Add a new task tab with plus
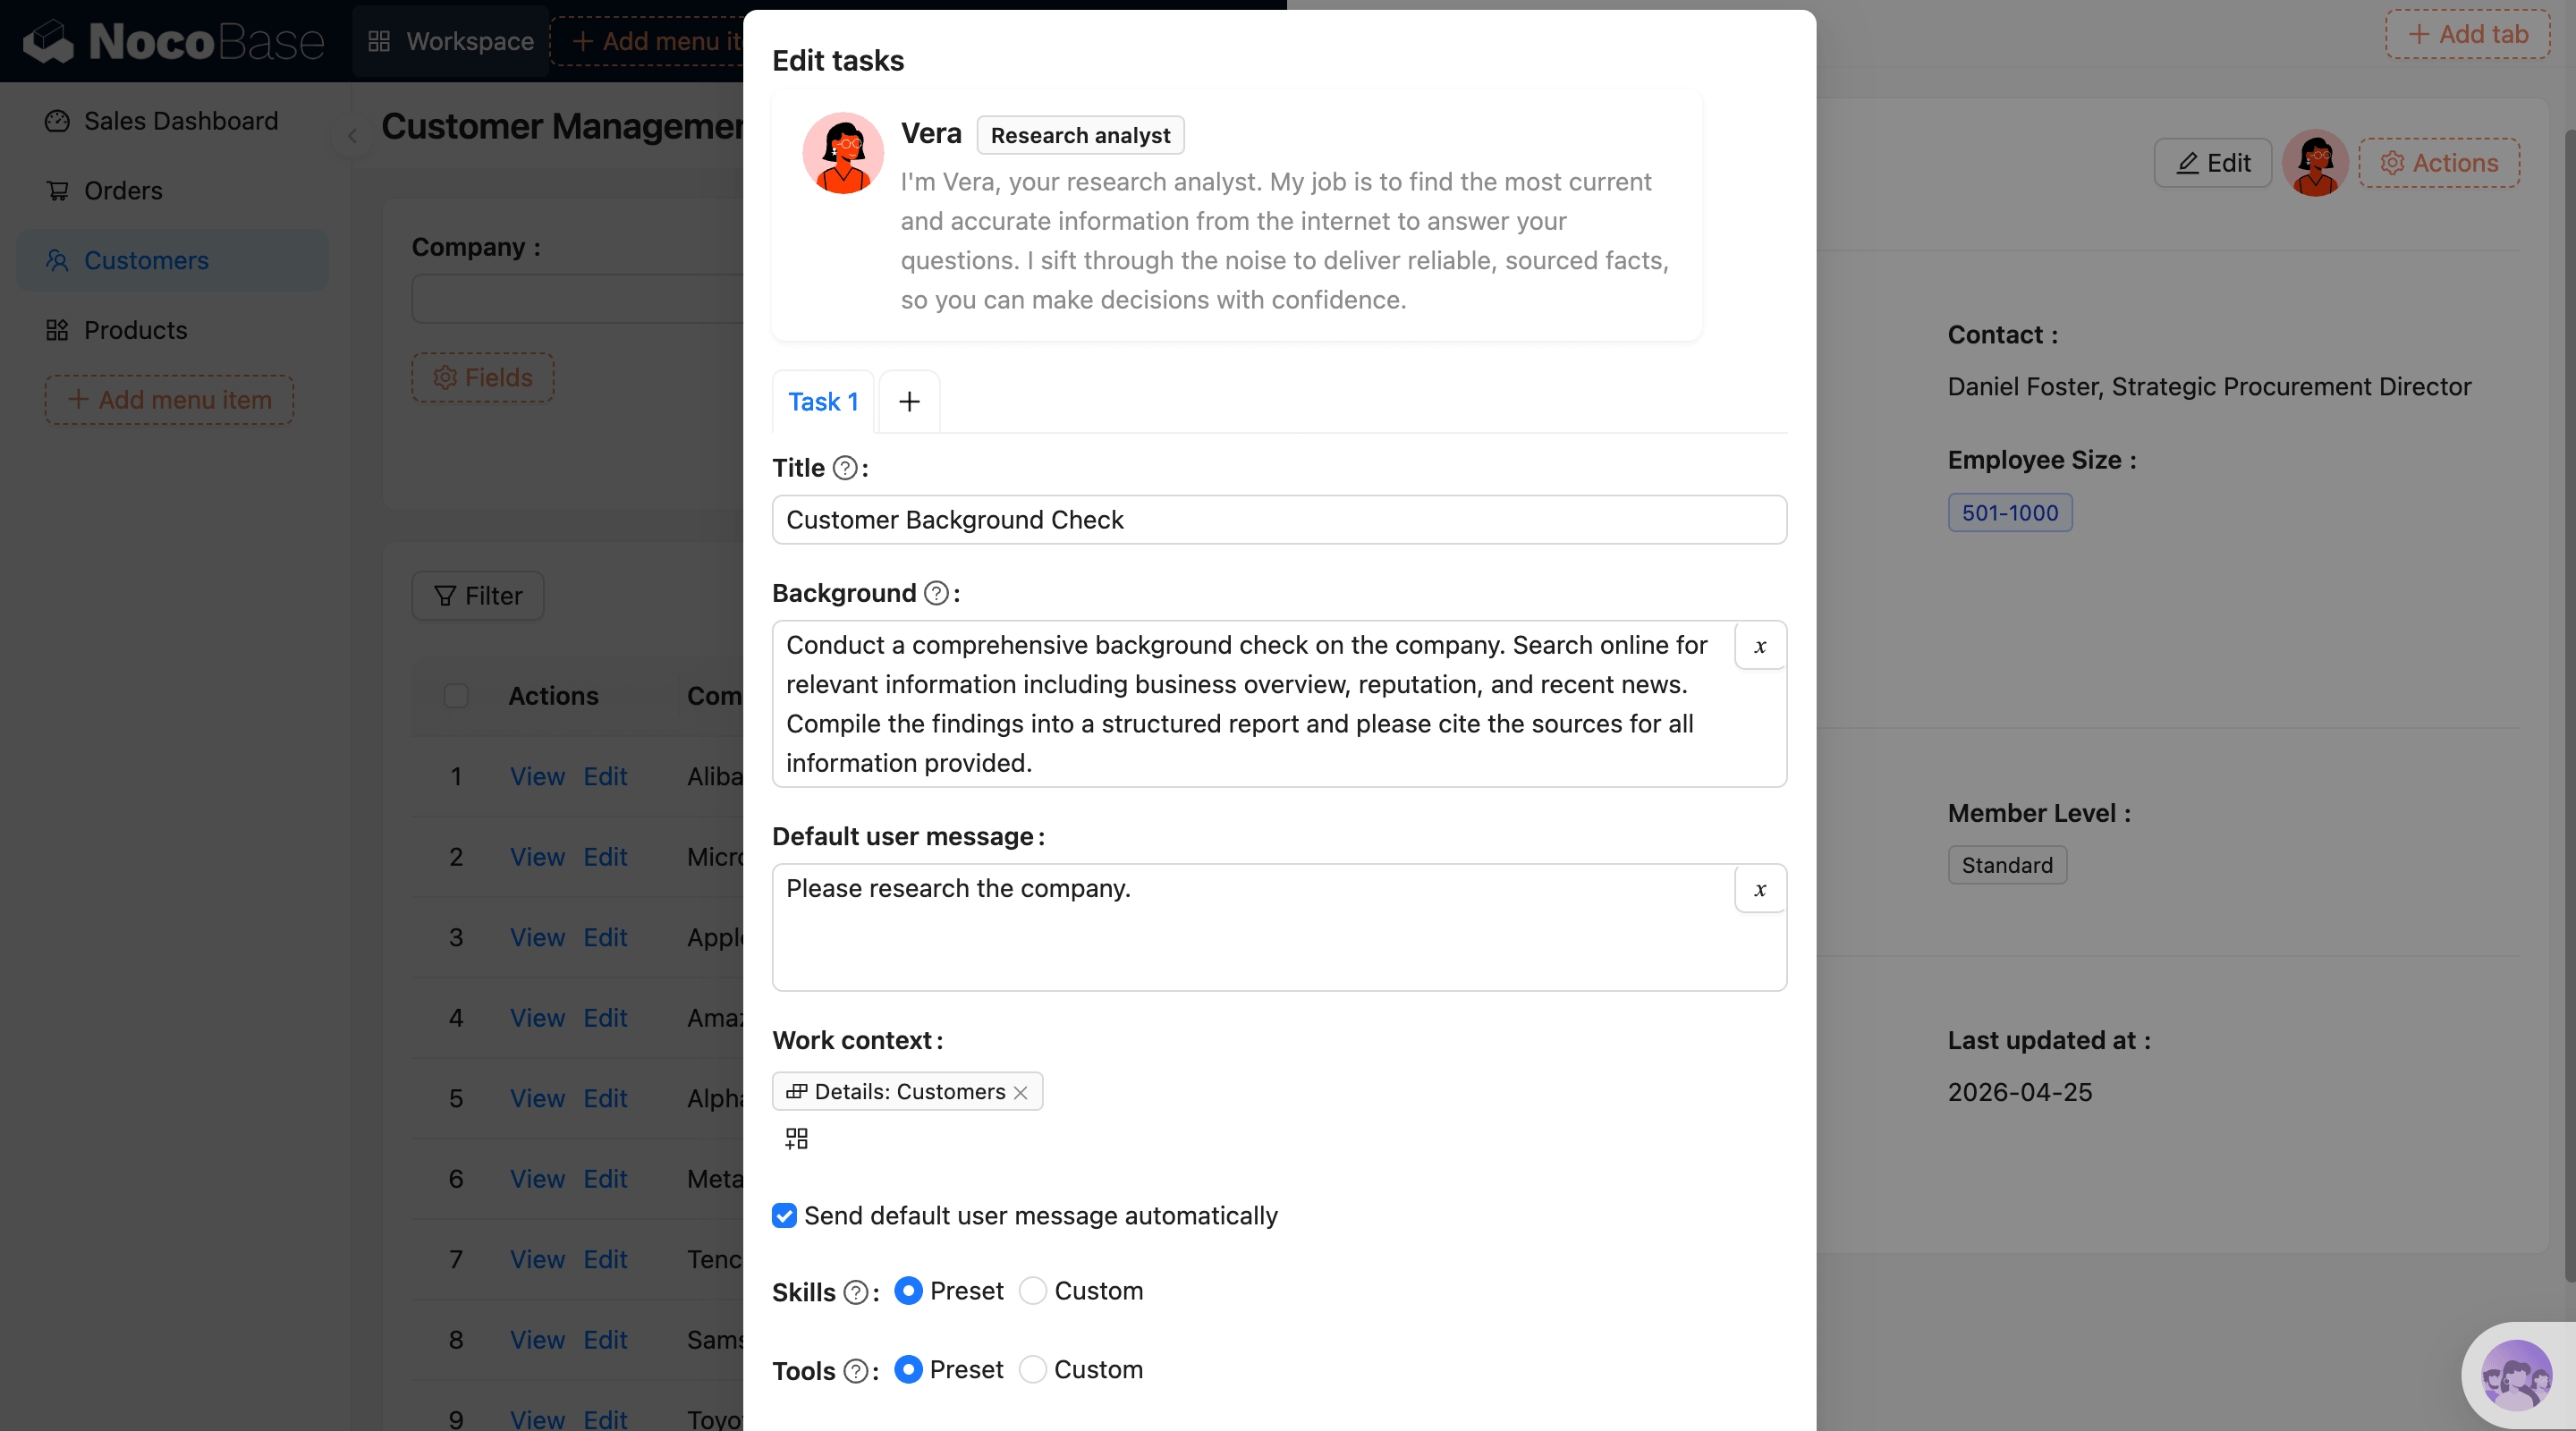The width and height of the screenshot is (2576, 1431). 909,402
